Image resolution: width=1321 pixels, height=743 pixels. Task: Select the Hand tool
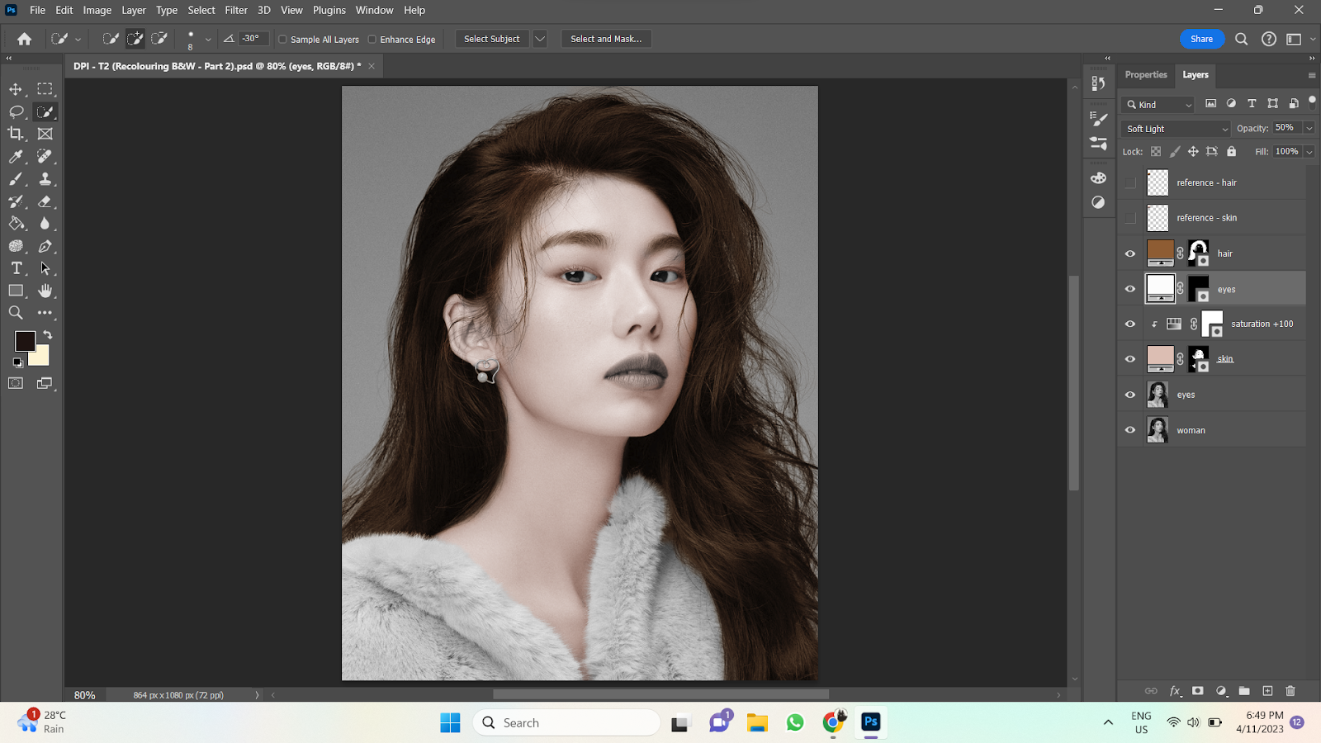(45, 291)
